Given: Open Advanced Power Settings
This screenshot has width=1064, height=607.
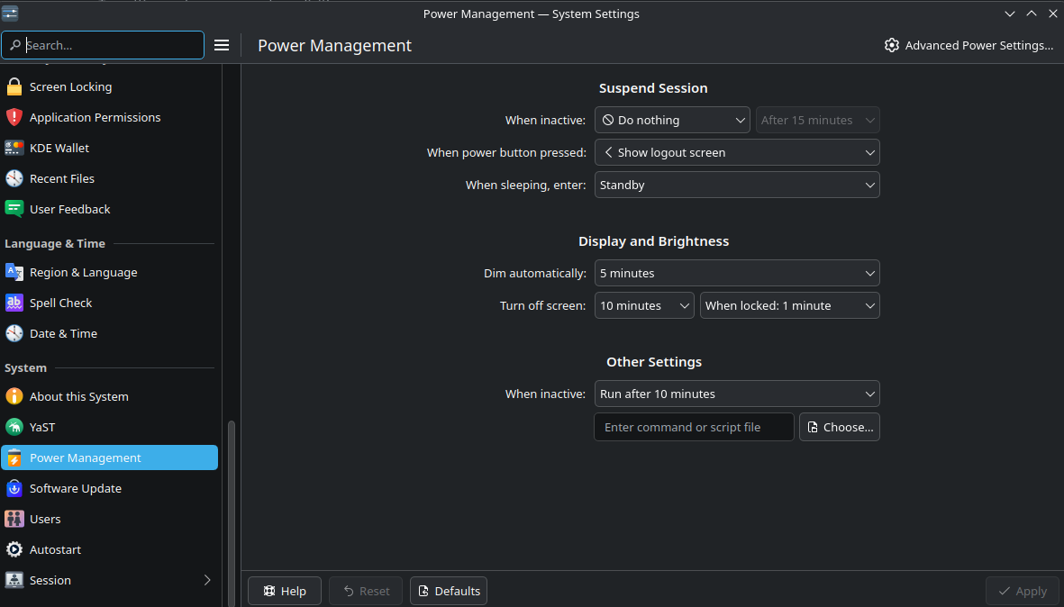Looking at the screenshot, I should coord(969,45).
